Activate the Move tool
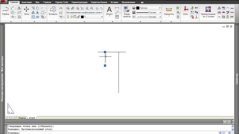The image size is (239, 134). coord(27,11)
